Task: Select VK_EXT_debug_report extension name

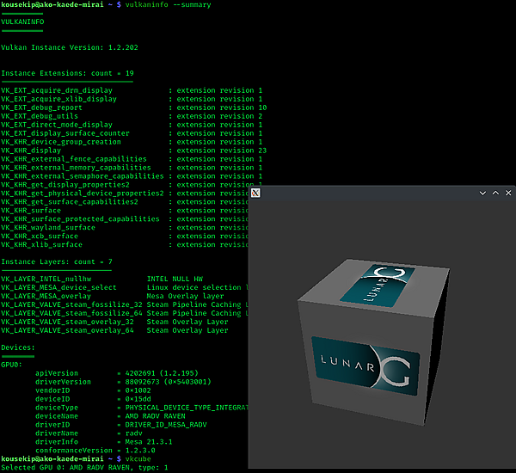Action: coord(41,107)
